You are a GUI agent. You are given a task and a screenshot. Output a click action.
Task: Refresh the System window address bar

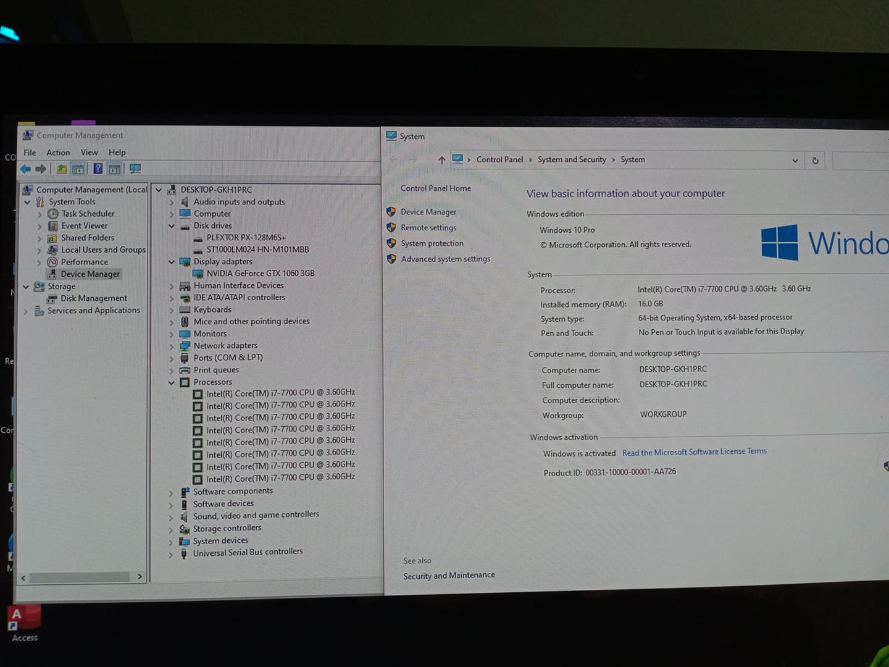click(815, 161)
